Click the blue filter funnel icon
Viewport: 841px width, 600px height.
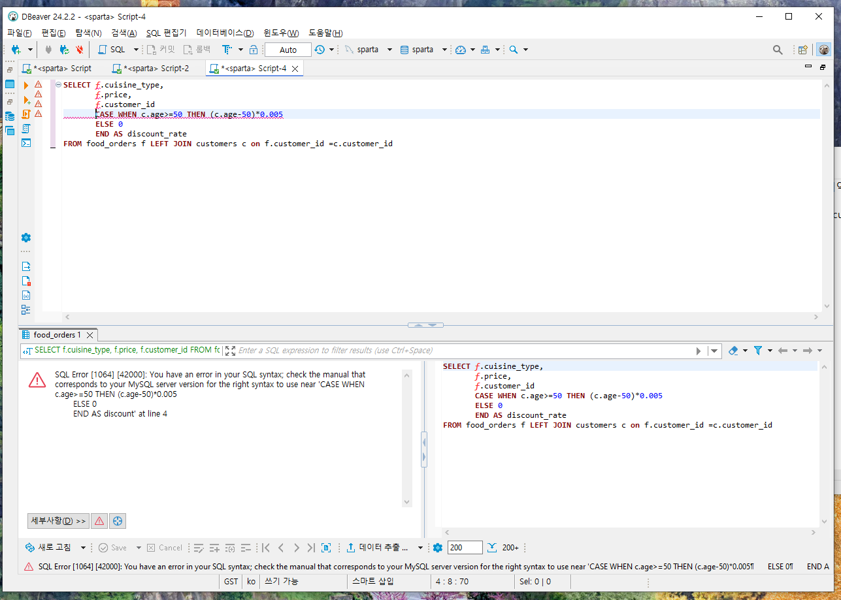(758, 351)
